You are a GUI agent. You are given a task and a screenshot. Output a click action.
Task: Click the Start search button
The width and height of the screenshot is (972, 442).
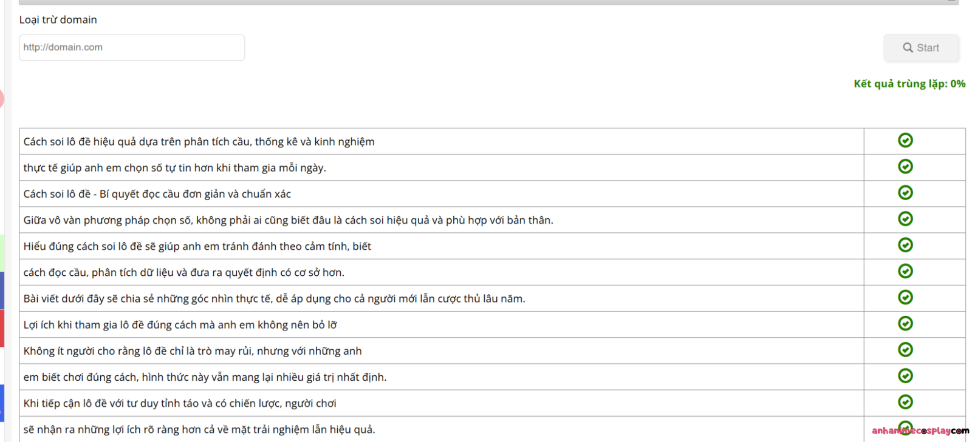click(x=920, y=48)
